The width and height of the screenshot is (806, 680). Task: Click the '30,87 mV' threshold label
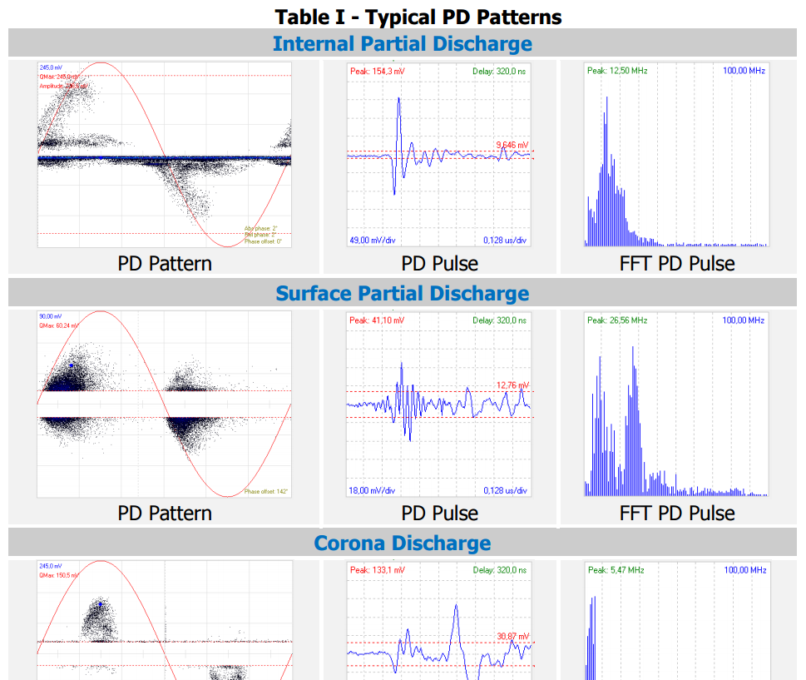tap(513, 636)
